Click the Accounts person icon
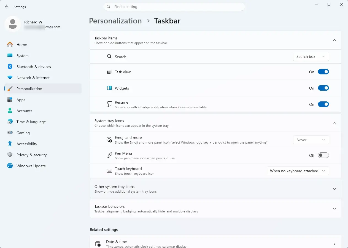The width and height of the screenshot is (348, 248). (10, 111)
